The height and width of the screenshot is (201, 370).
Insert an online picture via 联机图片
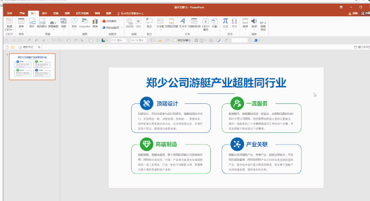pyautogui.click(x=42, y=23)
